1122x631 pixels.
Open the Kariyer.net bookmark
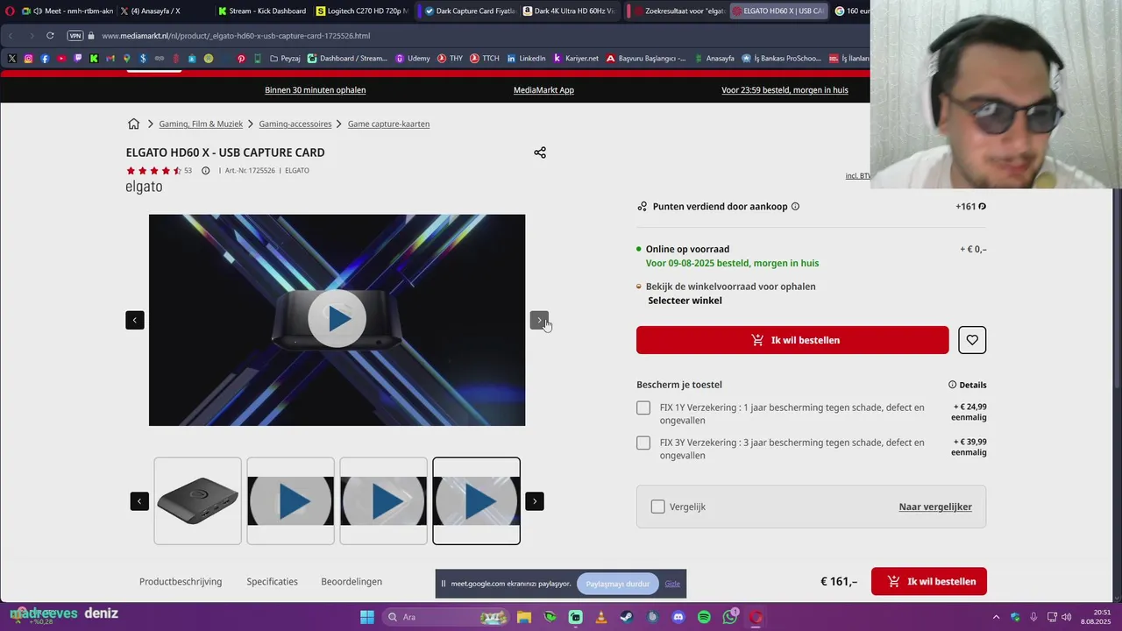point(576,59)
